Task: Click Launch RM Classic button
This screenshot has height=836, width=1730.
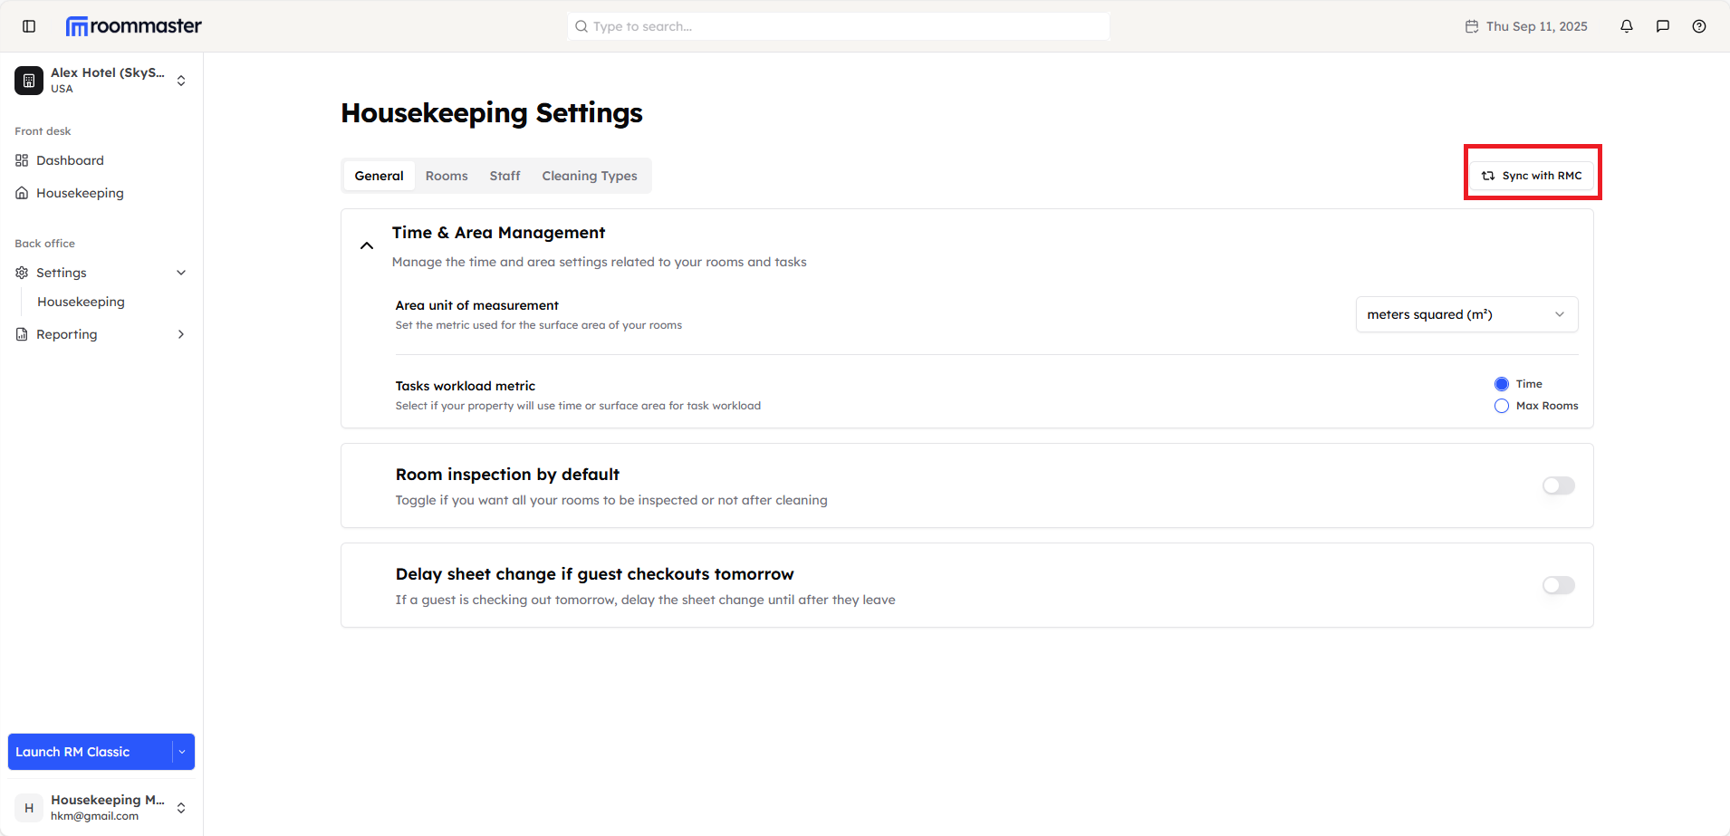Action: pyautogui.click(x=89, y=752)
